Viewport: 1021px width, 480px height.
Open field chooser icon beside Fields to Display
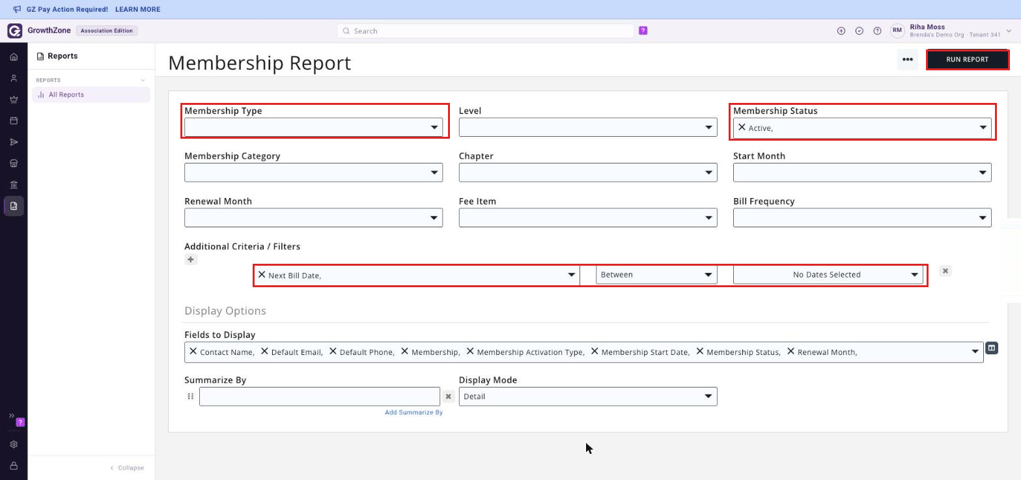coord(992,348)
